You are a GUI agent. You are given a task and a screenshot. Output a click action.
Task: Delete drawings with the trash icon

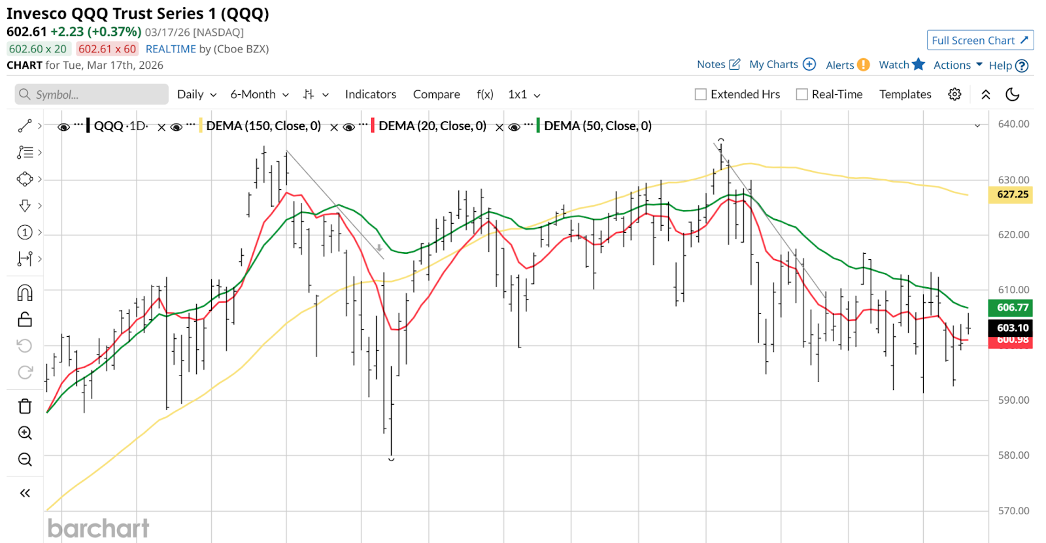25,406
